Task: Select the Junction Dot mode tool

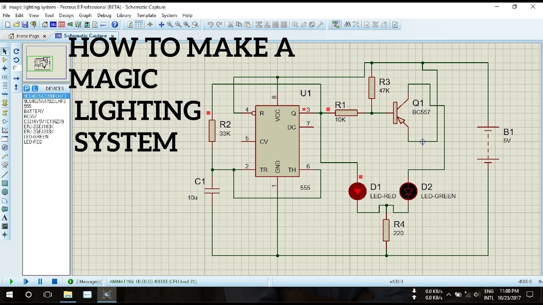Action: (x=5, y=68)
